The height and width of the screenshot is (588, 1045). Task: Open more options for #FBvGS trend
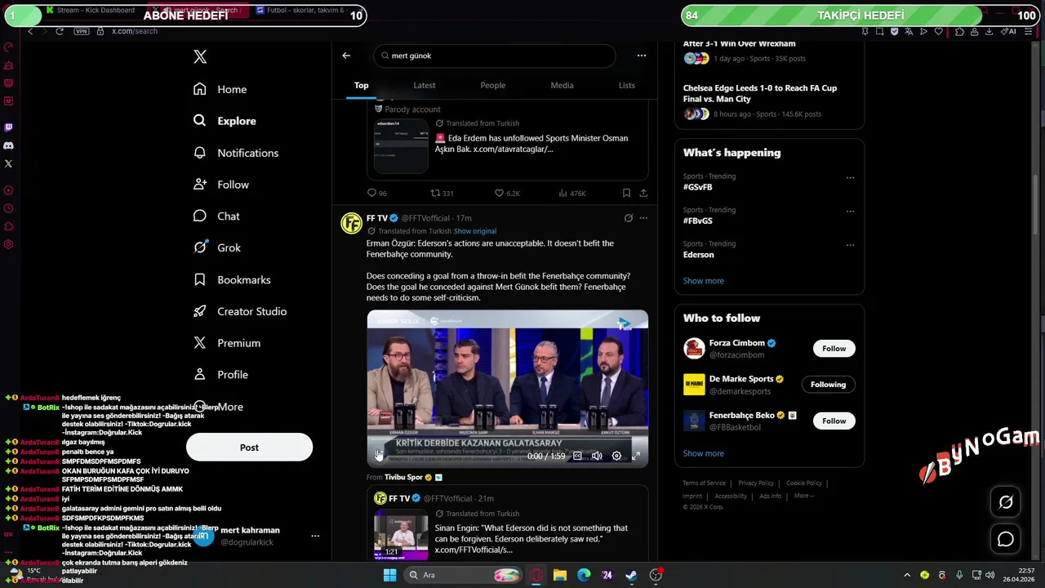[x=850, y=211]
